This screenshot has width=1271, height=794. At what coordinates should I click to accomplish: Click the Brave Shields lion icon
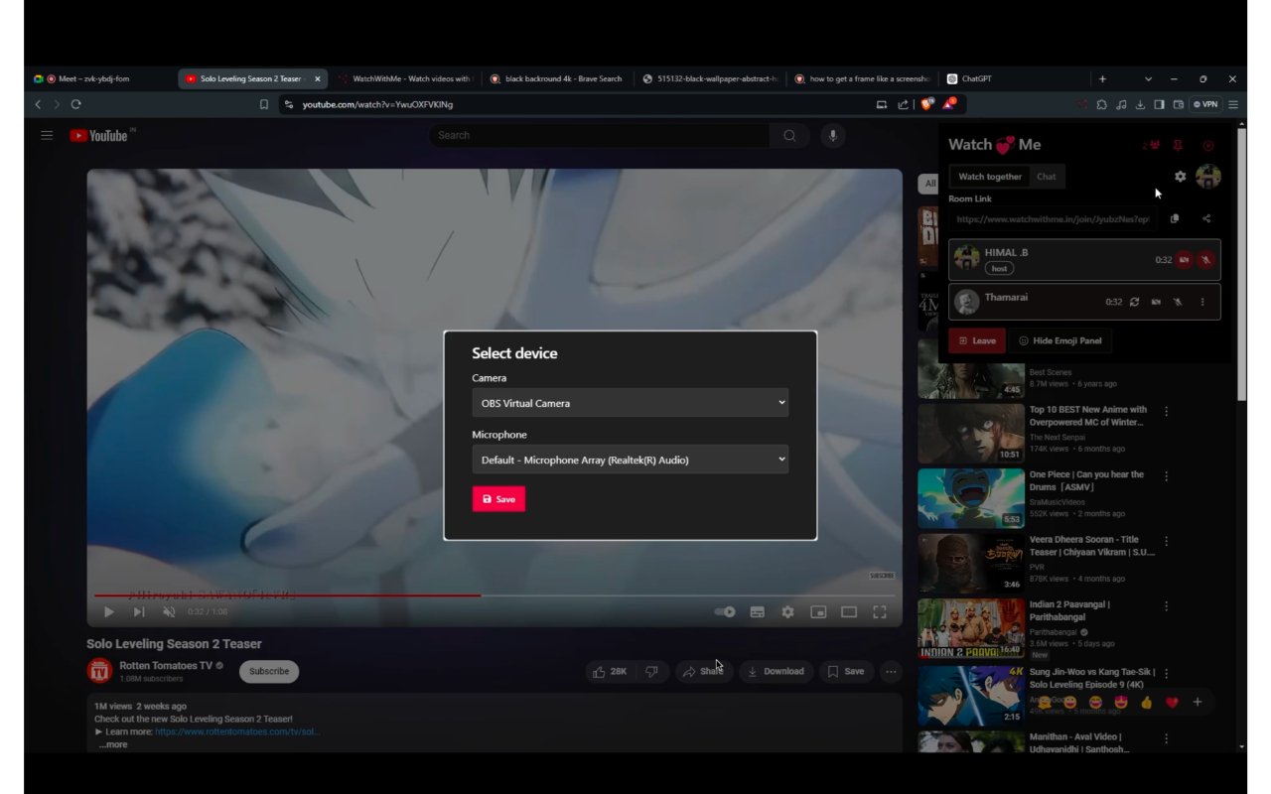point(927,104)
